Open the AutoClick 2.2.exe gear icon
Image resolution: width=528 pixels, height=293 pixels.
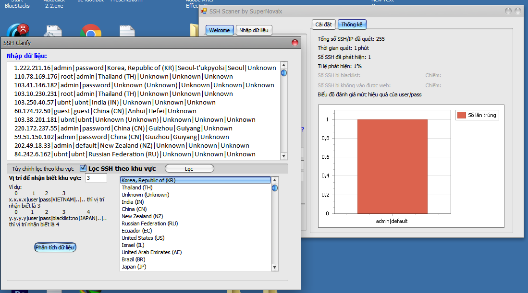[x=52, y=32]
